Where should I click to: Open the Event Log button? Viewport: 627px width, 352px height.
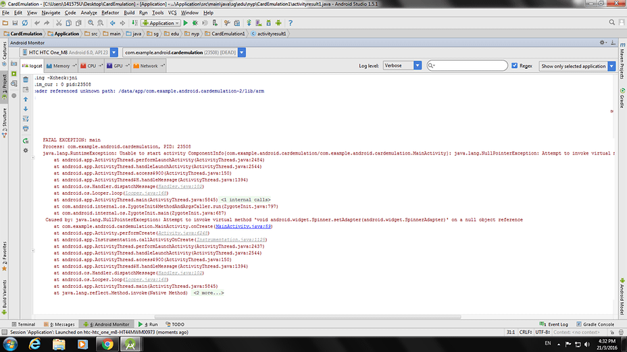tap(554, 324)
